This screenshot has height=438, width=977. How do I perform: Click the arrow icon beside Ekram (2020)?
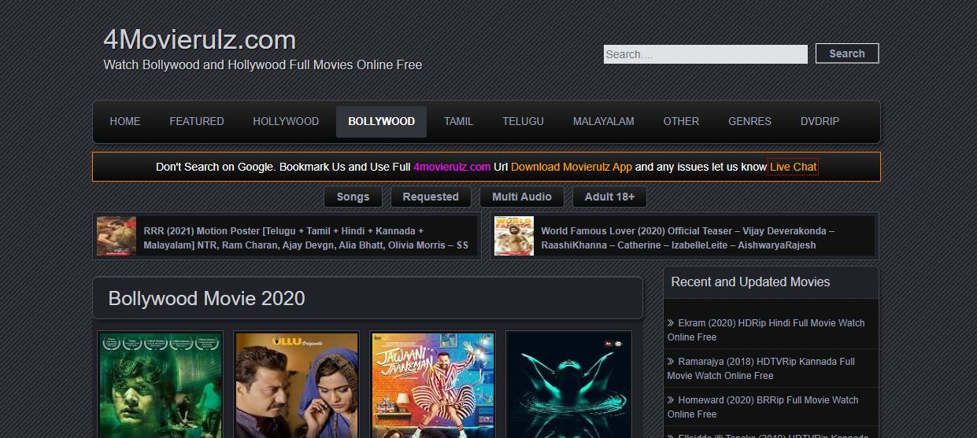[671, 323]
